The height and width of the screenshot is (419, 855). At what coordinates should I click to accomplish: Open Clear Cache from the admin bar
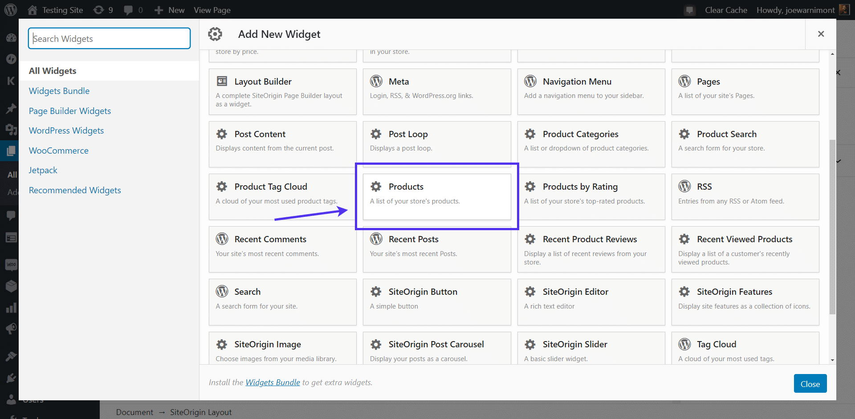tap(725, 9)
